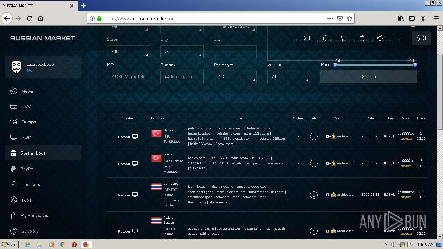This screenshot has height=249, width=443.
Task: Open info icon for the Lampang row
Action: click(x=314, y=195)
